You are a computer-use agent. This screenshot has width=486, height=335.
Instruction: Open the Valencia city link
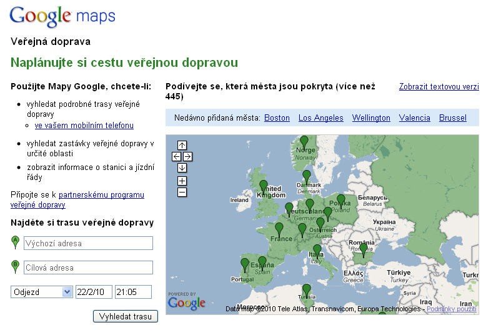point(415,118)
